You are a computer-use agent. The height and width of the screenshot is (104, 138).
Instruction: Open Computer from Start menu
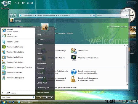tap(41, 68)
